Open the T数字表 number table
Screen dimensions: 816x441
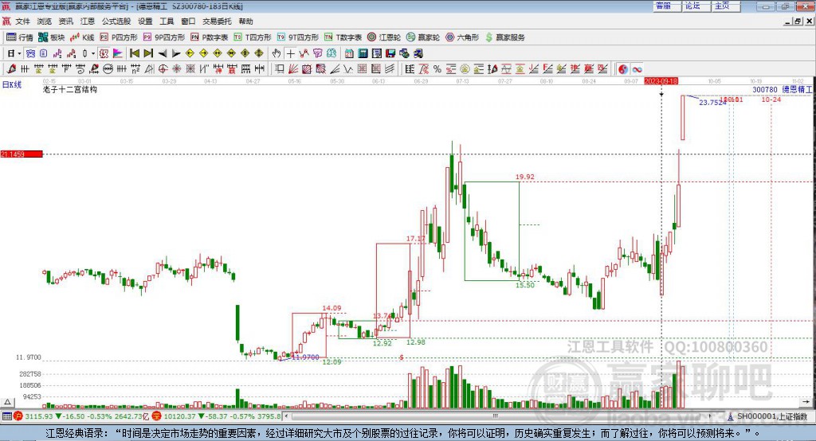coord(343,37)
